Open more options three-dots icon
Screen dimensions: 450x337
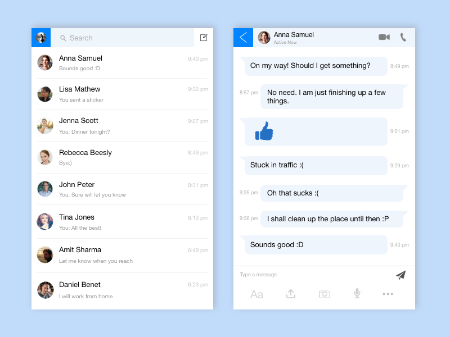[388, 294]
